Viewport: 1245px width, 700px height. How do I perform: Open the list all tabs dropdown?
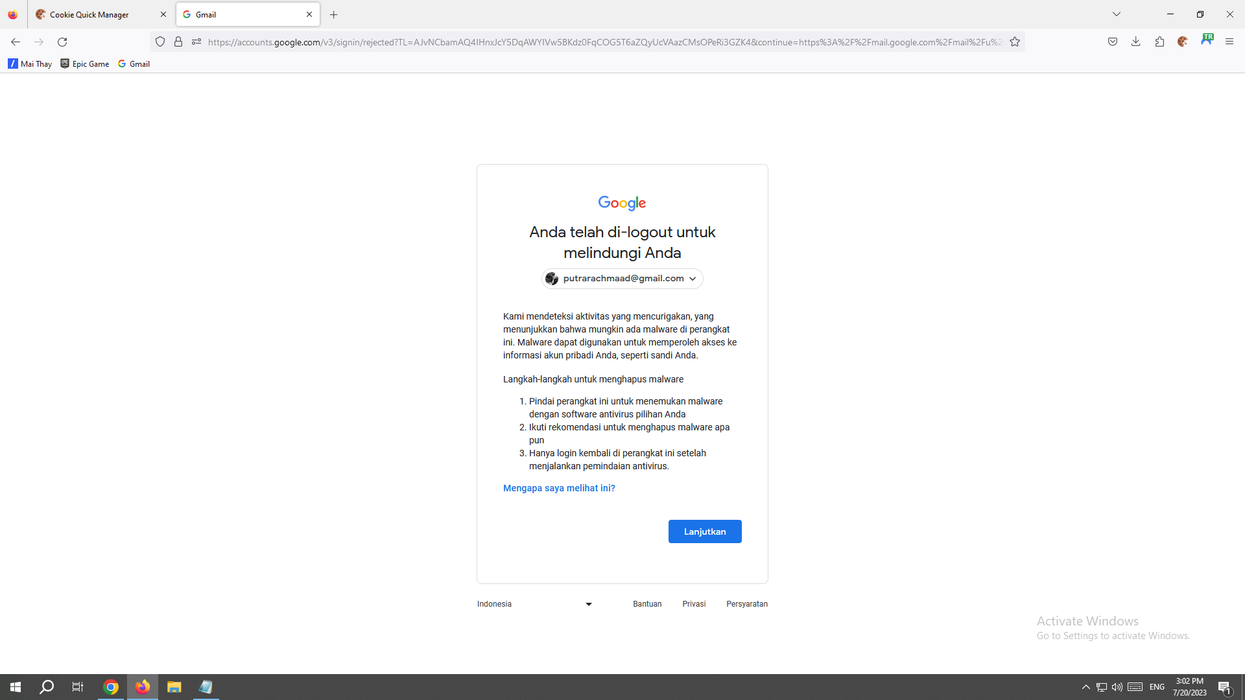1117,14
